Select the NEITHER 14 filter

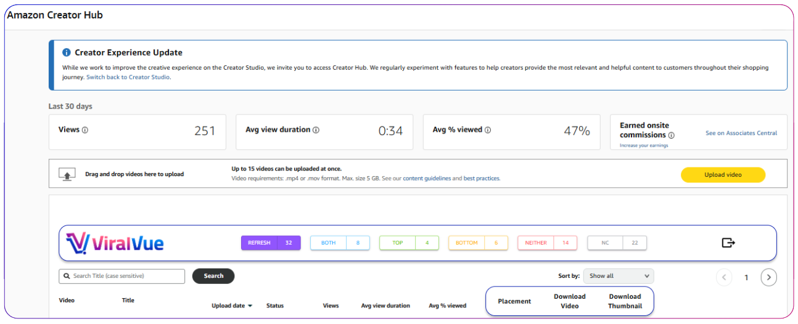547,243
